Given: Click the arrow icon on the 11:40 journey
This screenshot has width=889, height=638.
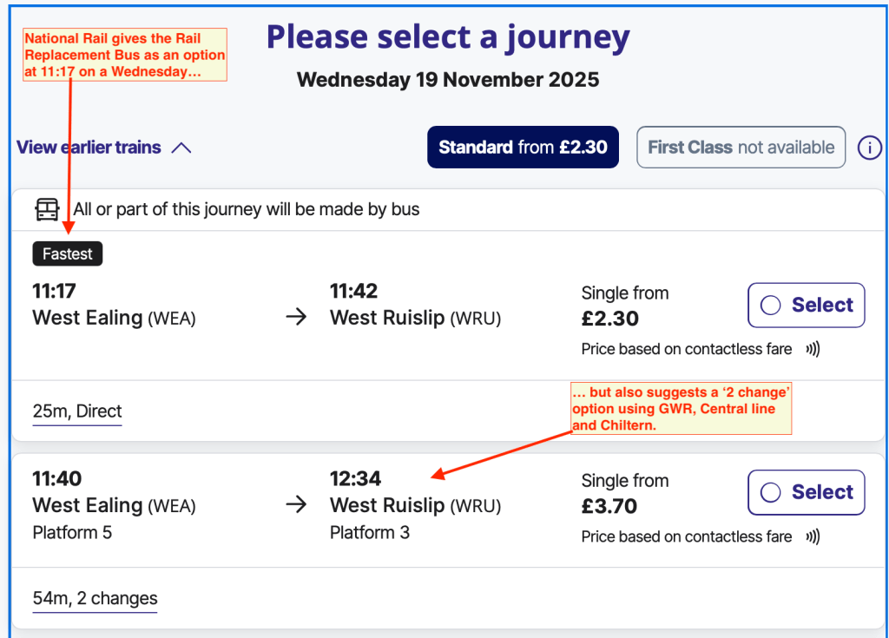Looking at the screenshot, I should [x=296, y=505].
